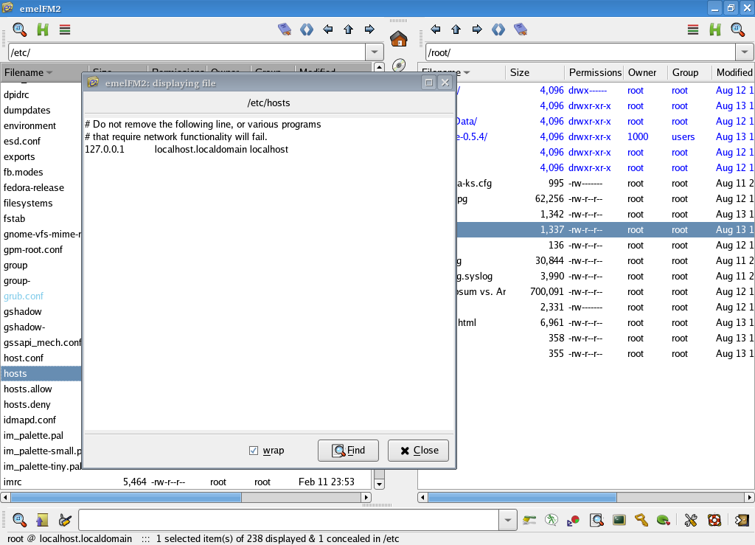Screen dimensions: 755x545
Task: Click the edit lines icon right of command dropdown
Action: (x=529, y=520)
